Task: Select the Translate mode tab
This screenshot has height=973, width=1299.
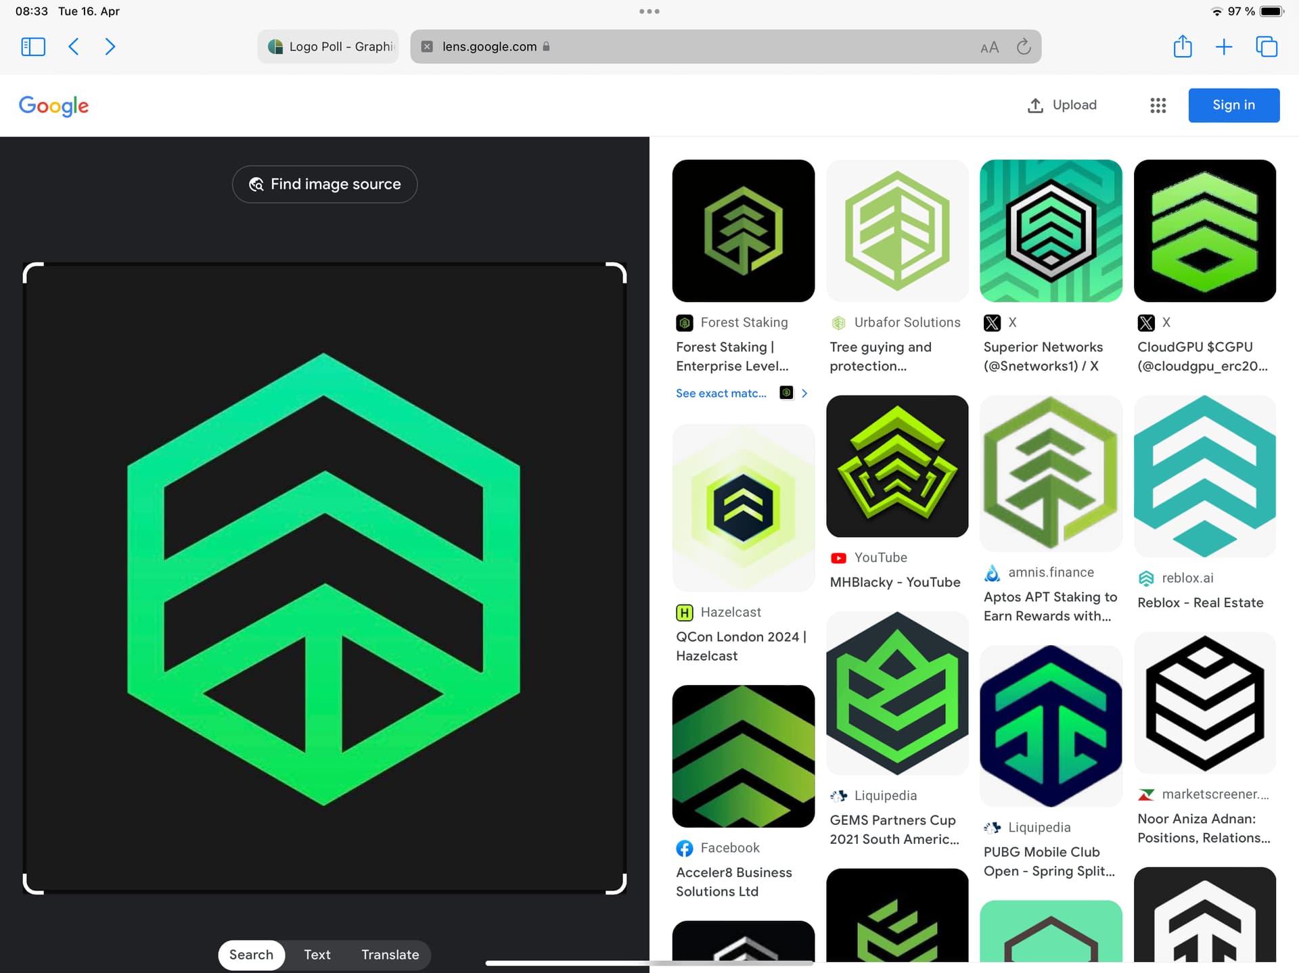Action: tap(390, 954)
